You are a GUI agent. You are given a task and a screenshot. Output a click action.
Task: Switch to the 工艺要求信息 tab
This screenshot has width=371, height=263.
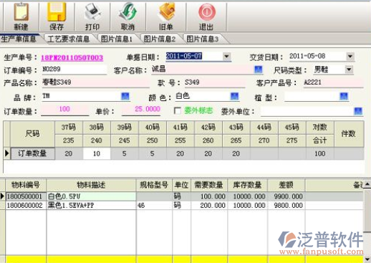coord(69,39)
